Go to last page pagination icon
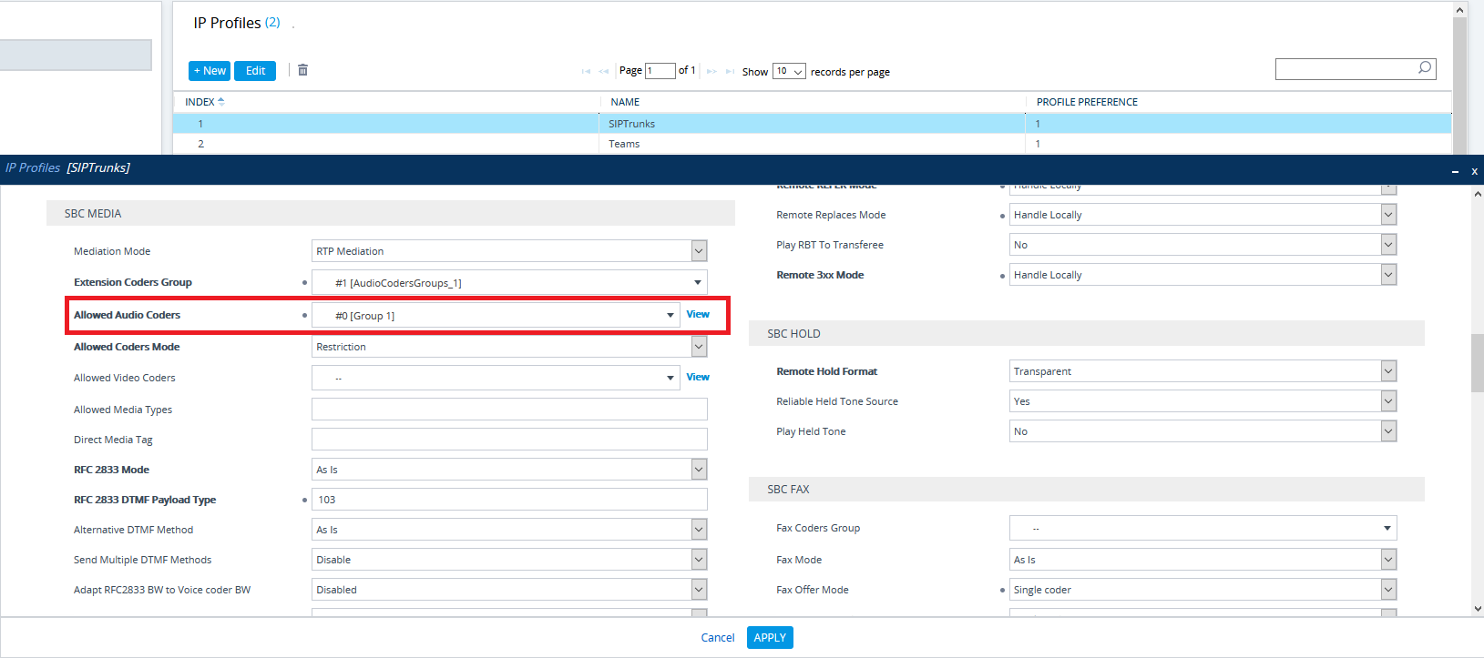1484x658 pixels. tap(730, 71)
